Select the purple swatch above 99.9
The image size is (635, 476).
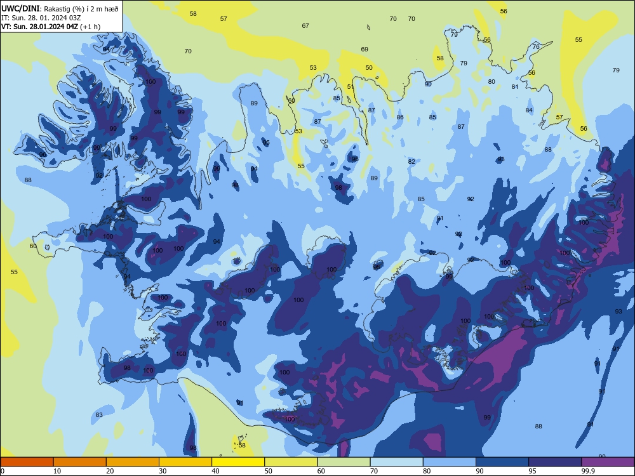pos(608,462)
